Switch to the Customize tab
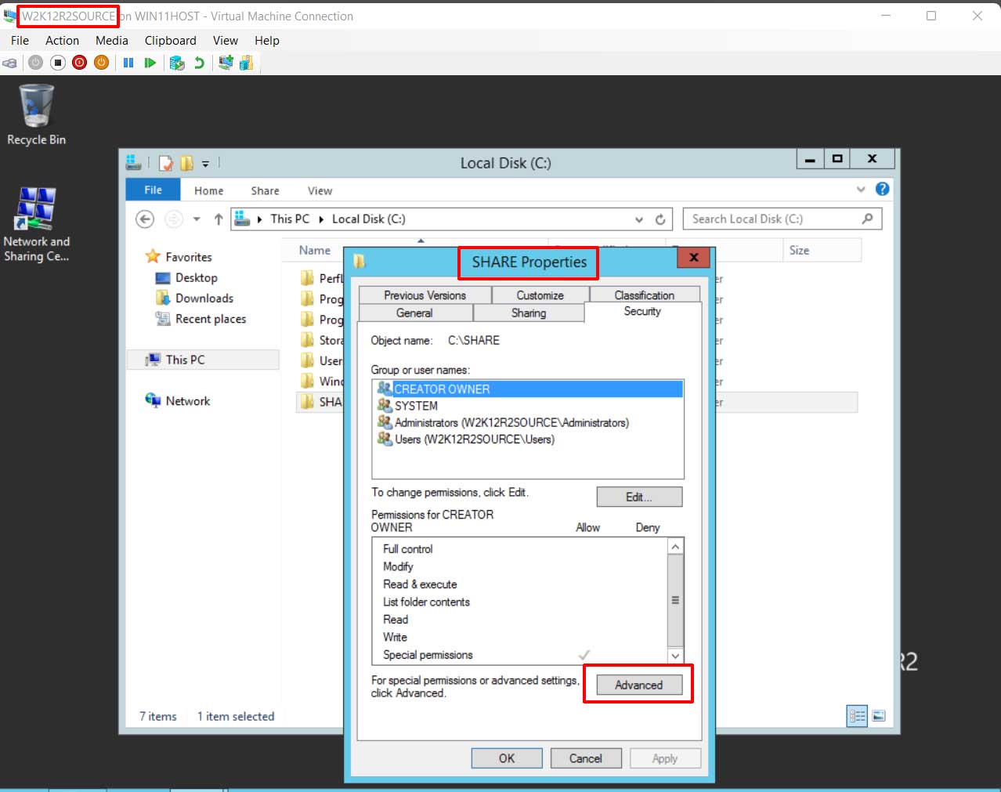Viewport: 1001px width, 792px height. click(x=540, y=295)
